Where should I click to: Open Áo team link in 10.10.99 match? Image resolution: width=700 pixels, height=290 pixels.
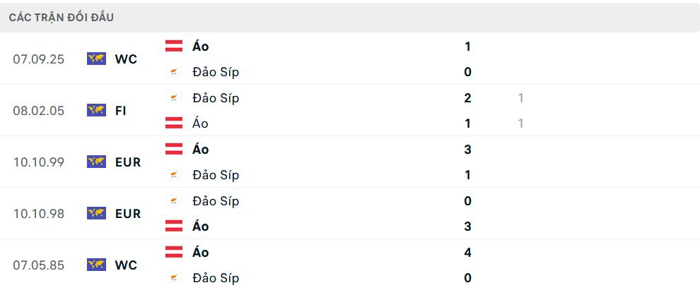tap(200, 150)
